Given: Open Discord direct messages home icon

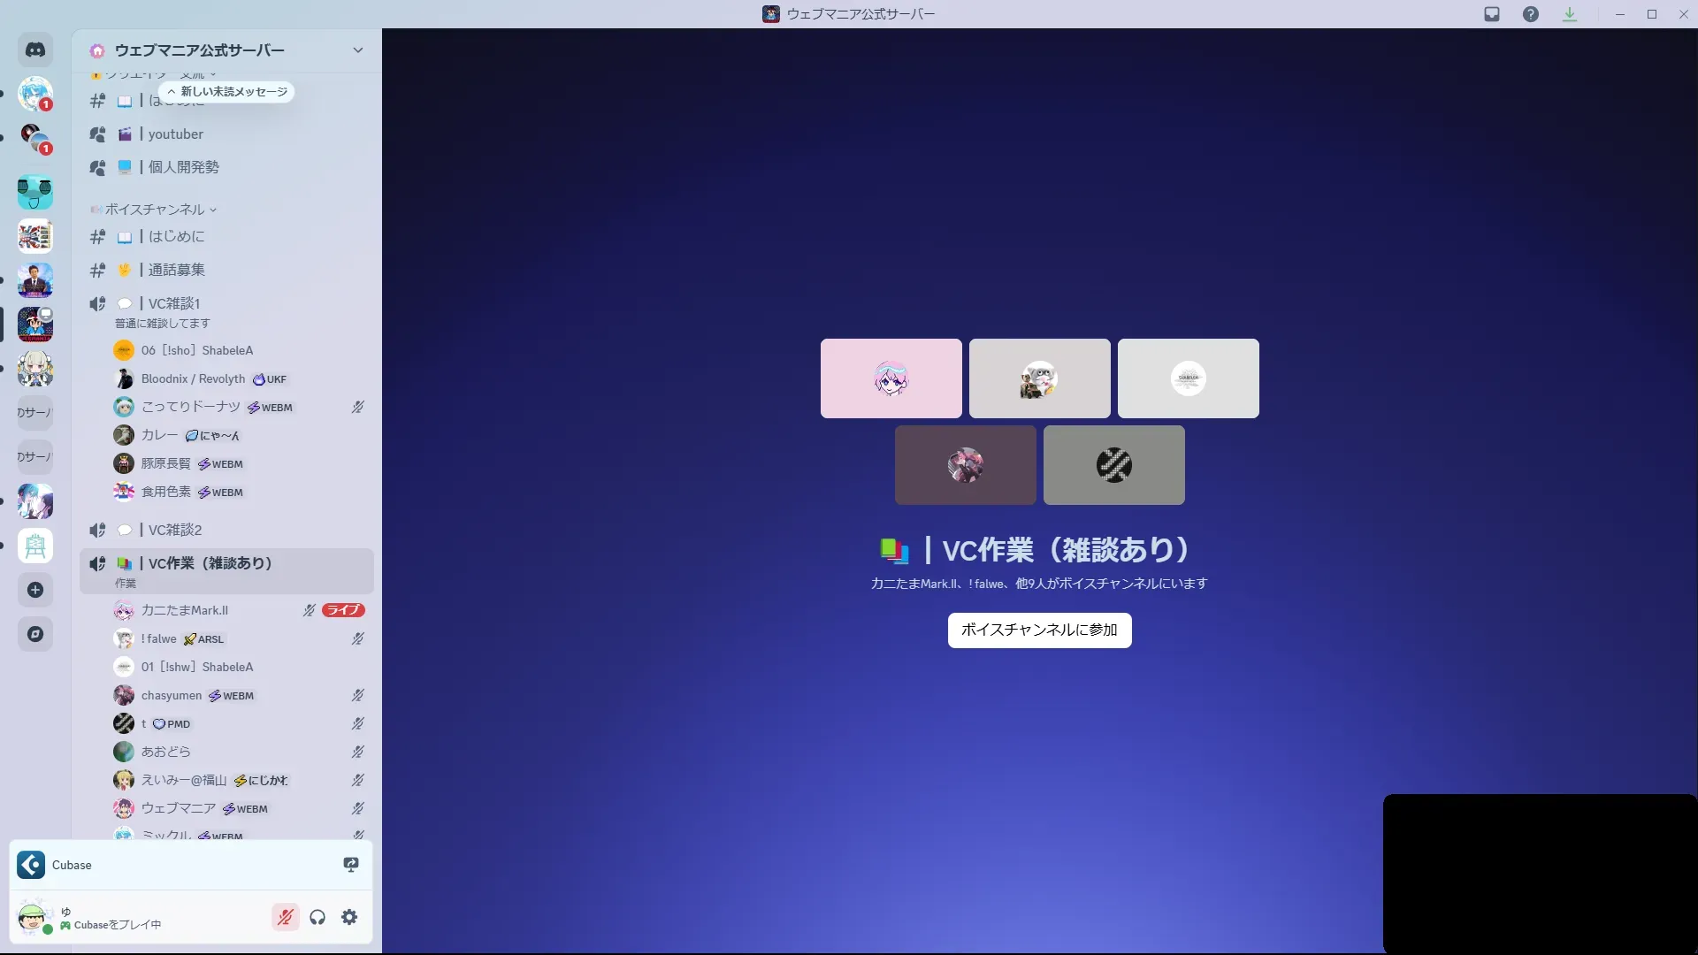Looking at the screenshot, I should [x=35, y=50].
